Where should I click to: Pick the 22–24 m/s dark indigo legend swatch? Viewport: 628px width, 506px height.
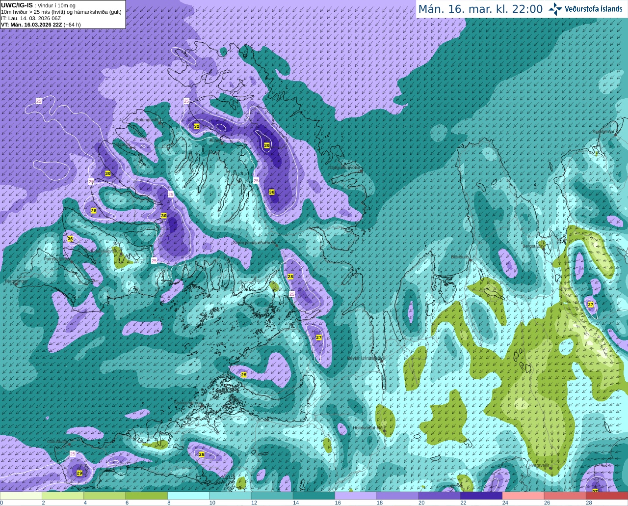(481, 496)
